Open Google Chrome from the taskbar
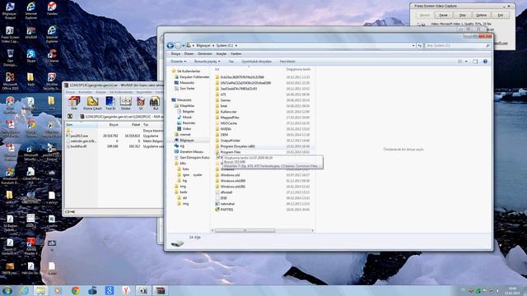 [75, 290]
